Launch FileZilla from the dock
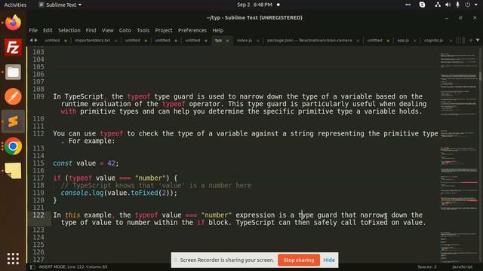 tap(13, 47)
